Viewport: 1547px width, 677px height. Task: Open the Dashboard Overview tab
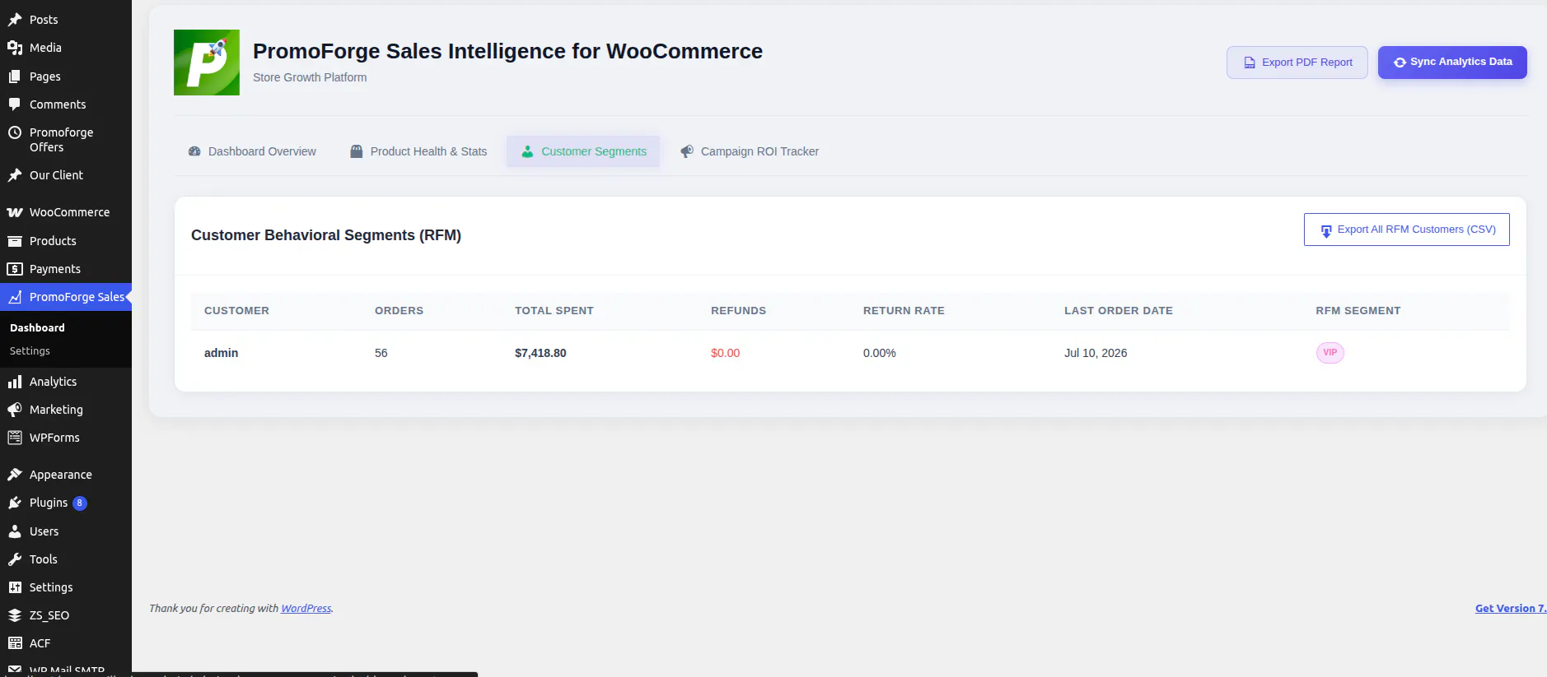[x=252, y=151]
